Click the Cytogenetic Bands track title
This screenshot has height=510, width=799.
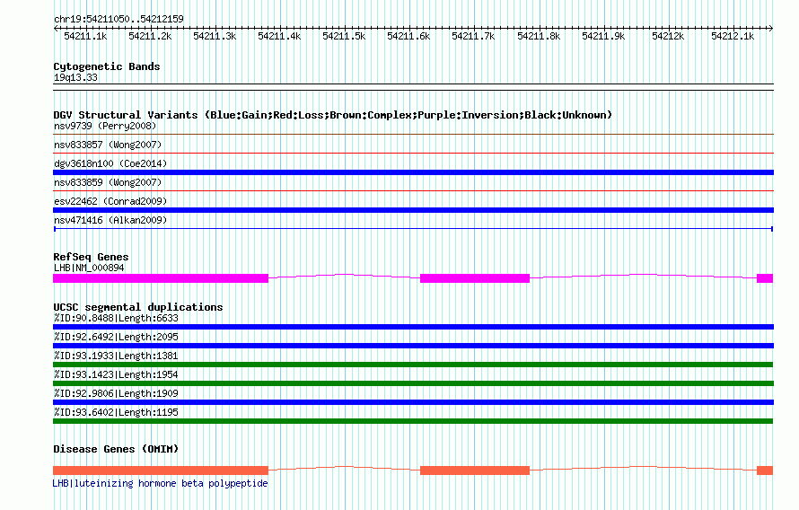coord(107,66)
